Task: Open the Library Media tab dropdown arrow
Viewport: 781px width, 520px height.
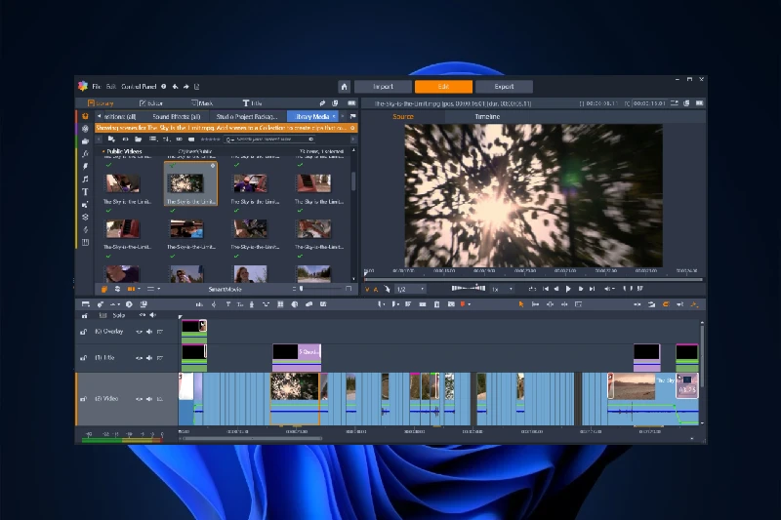Action: pos(334,116)
